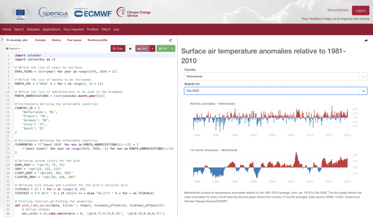Open Applications in the navigation bar
This screenshot has width=373, height=217.
(x=52, y=29)
